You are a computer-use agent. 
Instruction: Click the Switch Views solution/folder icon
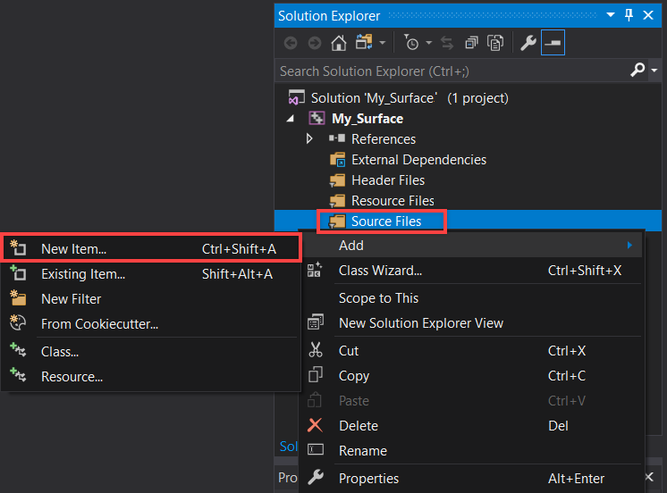coord(363,43)
